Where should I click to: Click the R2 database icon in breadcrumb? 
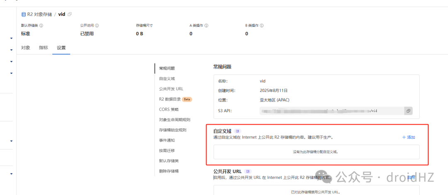[x=23, y=14]
